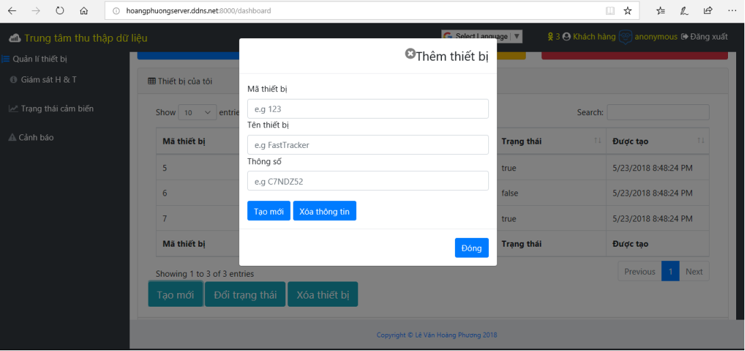Click the Đổi trạng thái button
The height and width of the screenshot is (351, 745).
[x=245, y=294]
